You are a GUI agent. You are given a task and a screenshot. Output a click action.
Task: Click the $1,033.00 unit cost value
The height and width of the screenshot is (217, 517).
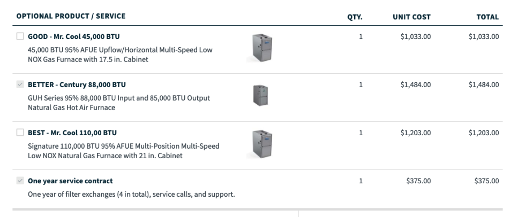click(x=415, y=36)
